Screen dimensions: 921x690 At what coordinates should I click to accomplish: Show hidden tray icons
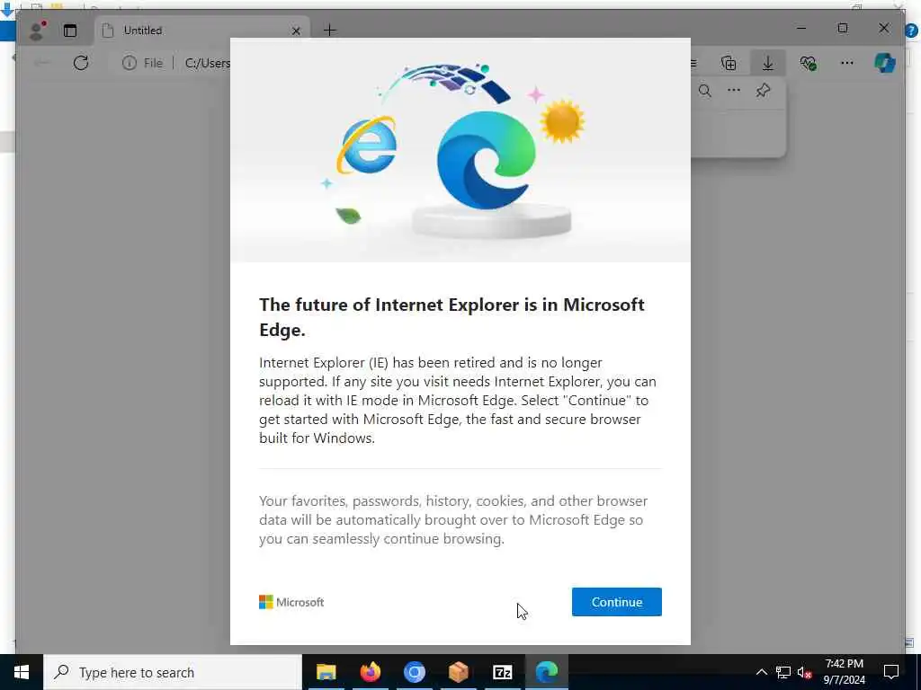(x=761, y=672)
